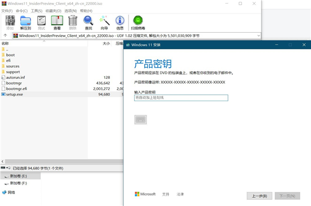Screen dimensions: 311x206
Task: Click the Extract To (解压到) toolbar icon
Action: pyautogui.click(x=25, y=20)
